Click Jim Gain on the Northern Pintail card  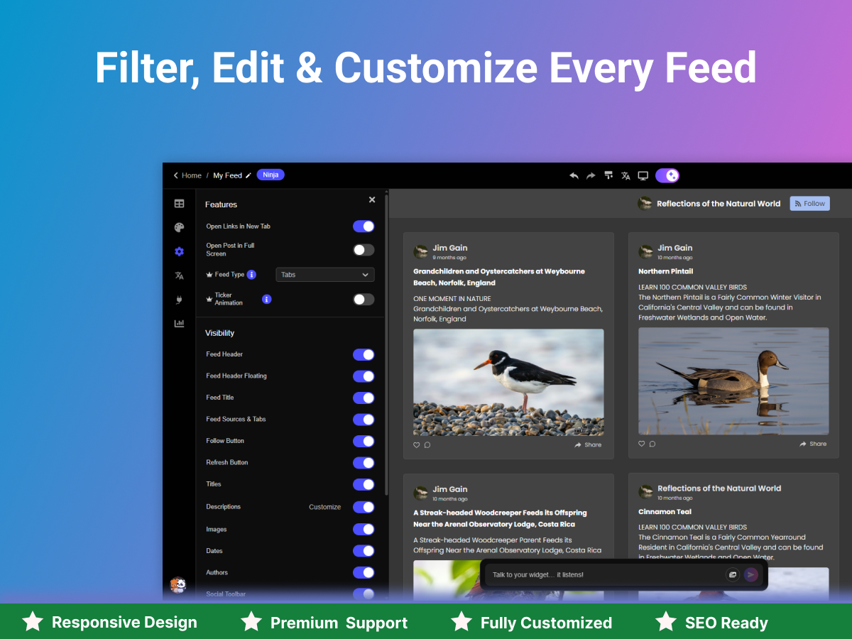pyautogui.click(x=674, y=248)
